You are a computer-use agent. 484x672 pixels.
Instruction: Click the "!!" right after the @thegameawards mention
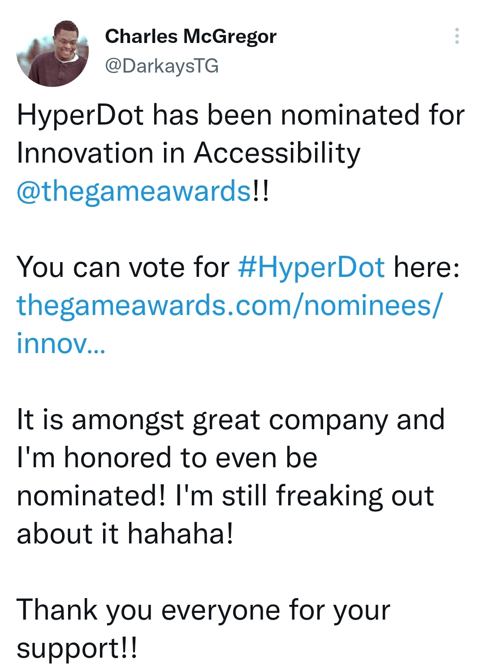coord(260,191)
